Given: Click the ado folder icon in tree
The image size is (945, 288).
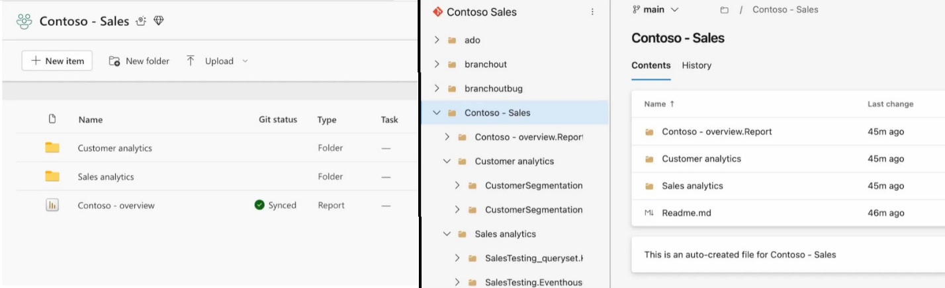Looking at the screenshot, I should [452, 40].
